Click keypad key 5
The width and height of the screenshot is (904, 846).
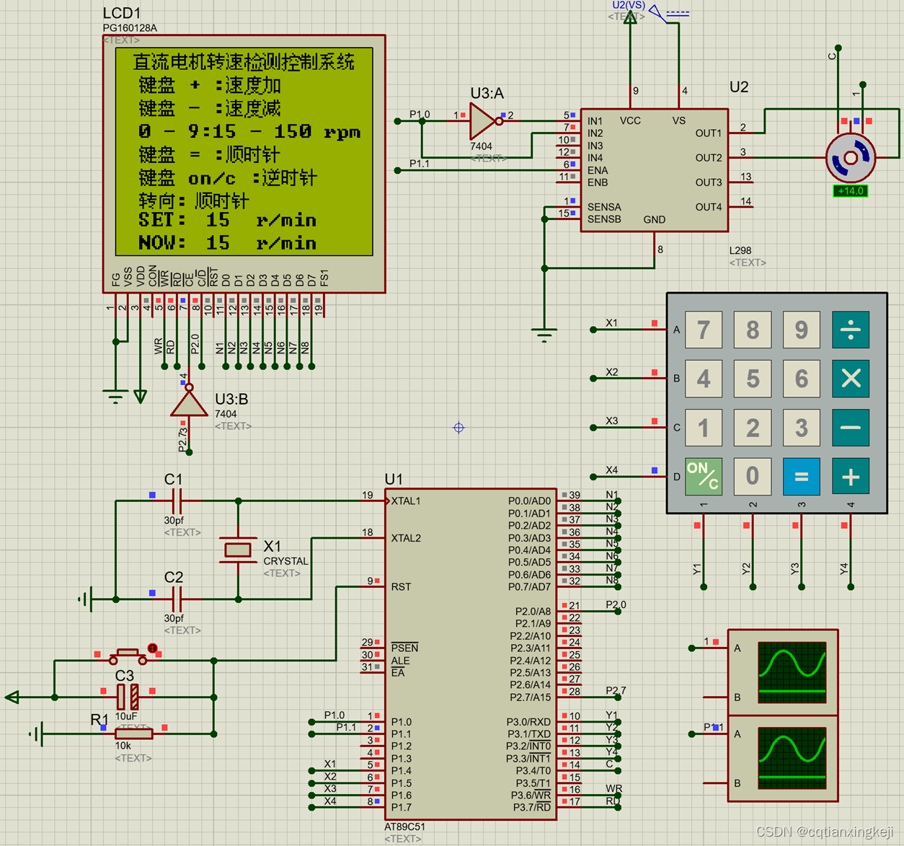(x=753, y=379)
